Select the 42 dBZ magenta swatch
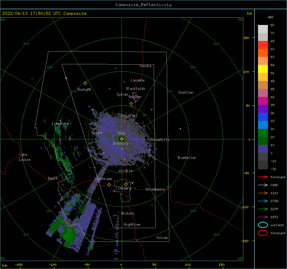Image resolution: width=287 pixels, height=269 pixels. coord(263,101)
